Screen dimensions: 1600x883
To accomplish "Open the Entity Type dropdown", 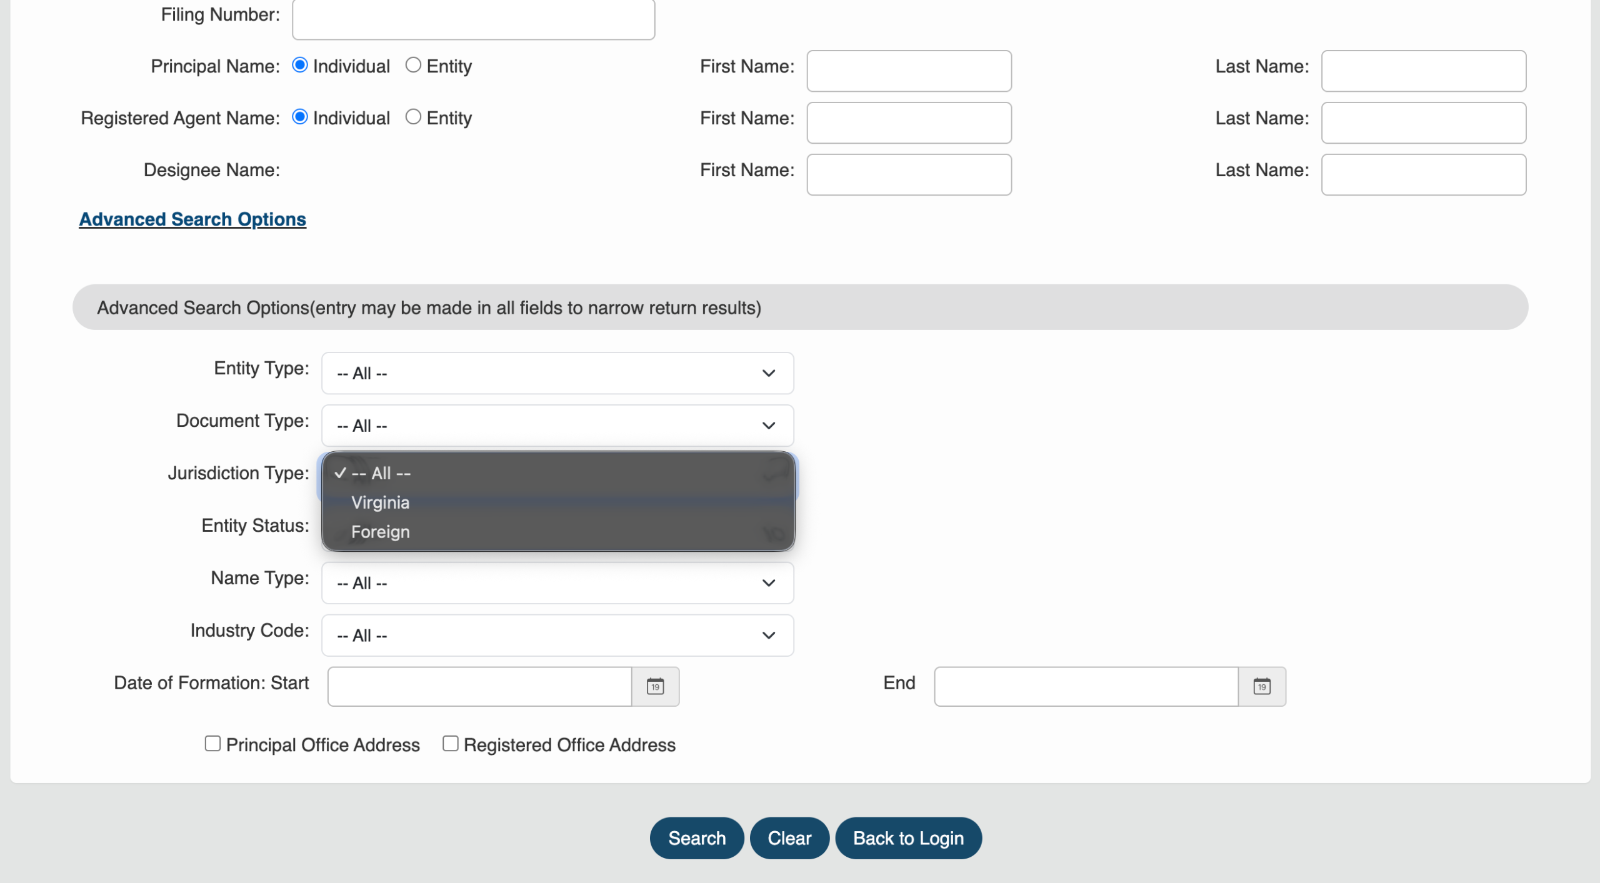I will click(x=557, y=373).
